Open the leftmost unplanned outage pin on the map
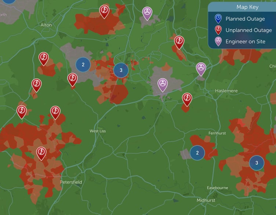The height and width of the screenshot is (215, 276). (x=22, y=112)
